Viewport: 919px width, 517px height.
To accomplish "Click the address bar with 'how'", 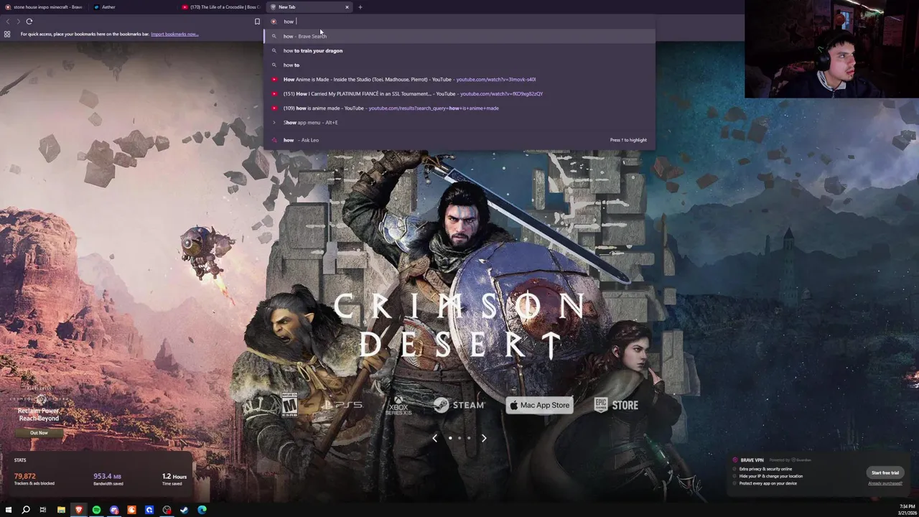I will tap(459, 22).
